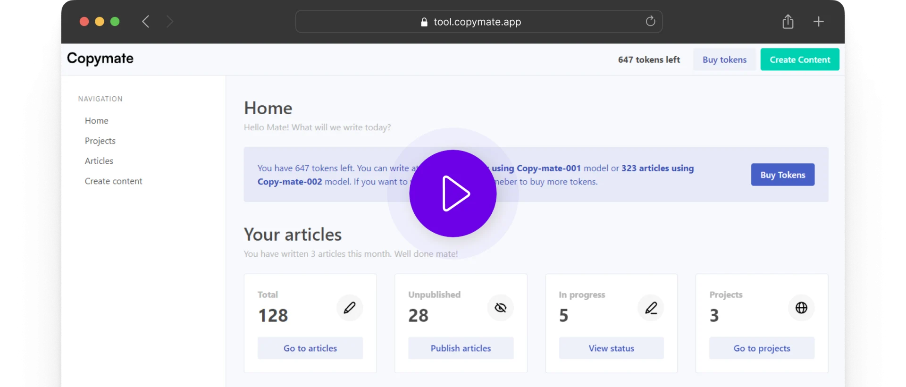Open a new tab with plus icon
This screenshot has width=906, height=387.
818,22
